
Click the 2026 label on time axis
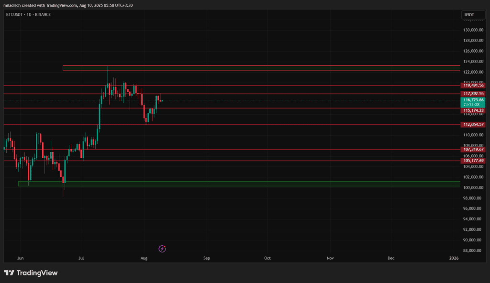tap(454, 258)
